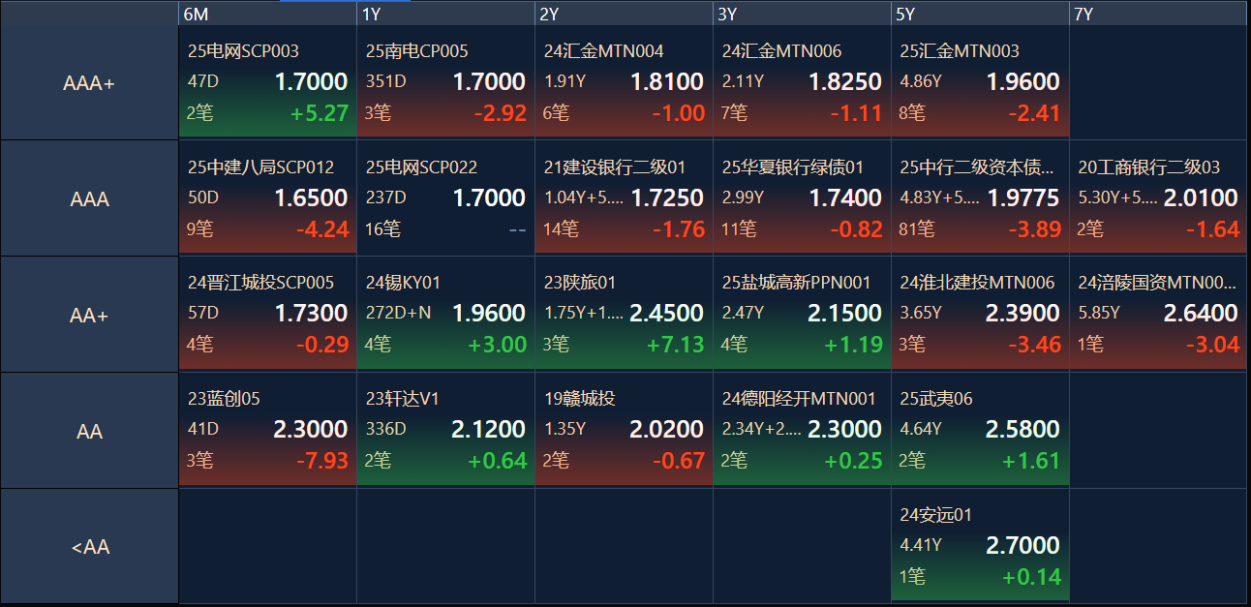
Task: Open the 25电网SCP022 bond tile
Action: pyautogui.click(x=445, y=197)
